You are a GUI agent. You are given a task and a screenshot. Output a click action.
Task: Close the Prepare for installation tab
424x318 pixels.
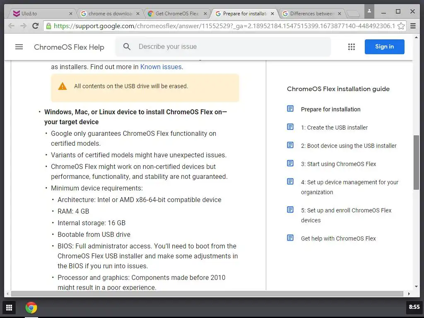point(272,14)
